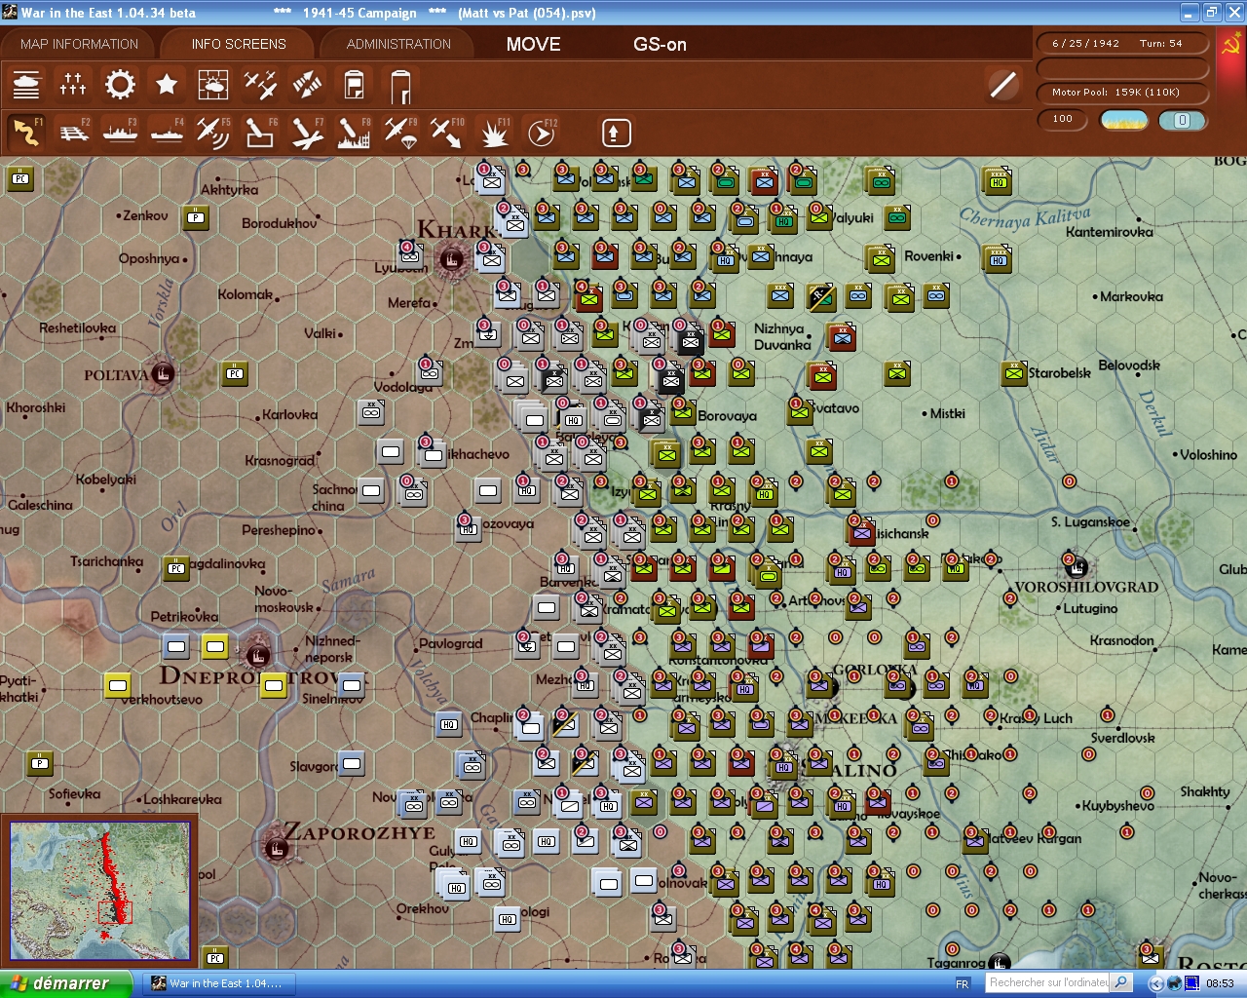
Task: Select the PC counter near Tsarichanka
Action: (x=176, y=568)
